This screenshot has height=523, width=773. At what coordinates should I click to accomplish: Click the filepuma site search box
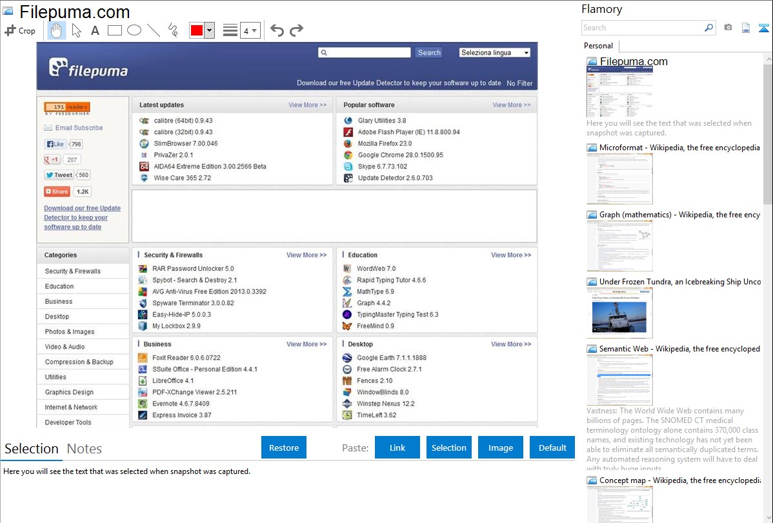click(365, 53)
